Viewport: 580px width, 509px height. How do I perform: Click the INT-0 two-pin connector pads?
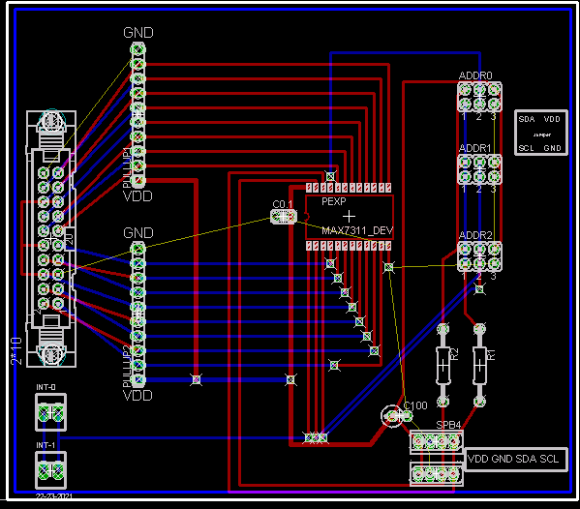50,412
